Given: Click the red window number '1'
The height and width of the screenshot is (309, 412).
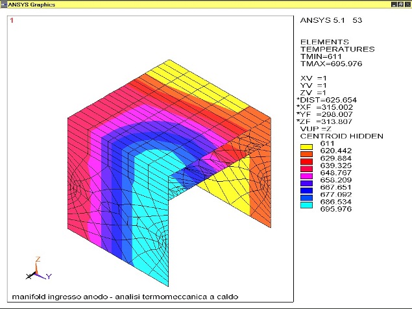Looking at the screenshot, I should click(12, 20).
